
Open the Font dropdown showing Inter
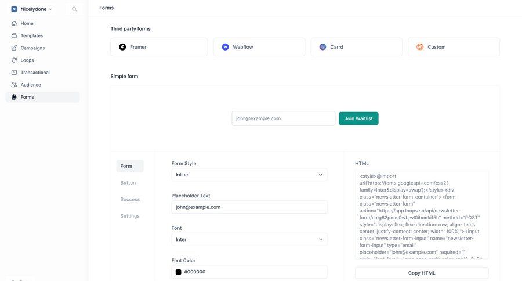(x=249, y=239)
